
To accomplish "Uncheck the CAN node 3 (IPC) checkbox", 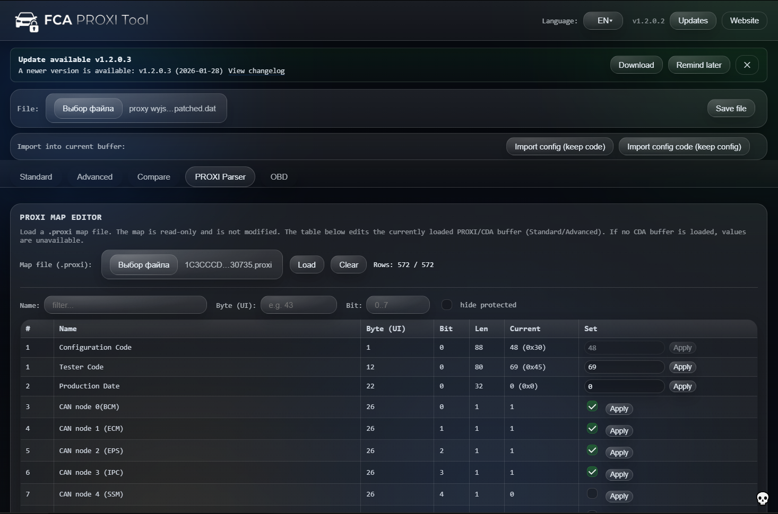I will click(x=592, y=472).
